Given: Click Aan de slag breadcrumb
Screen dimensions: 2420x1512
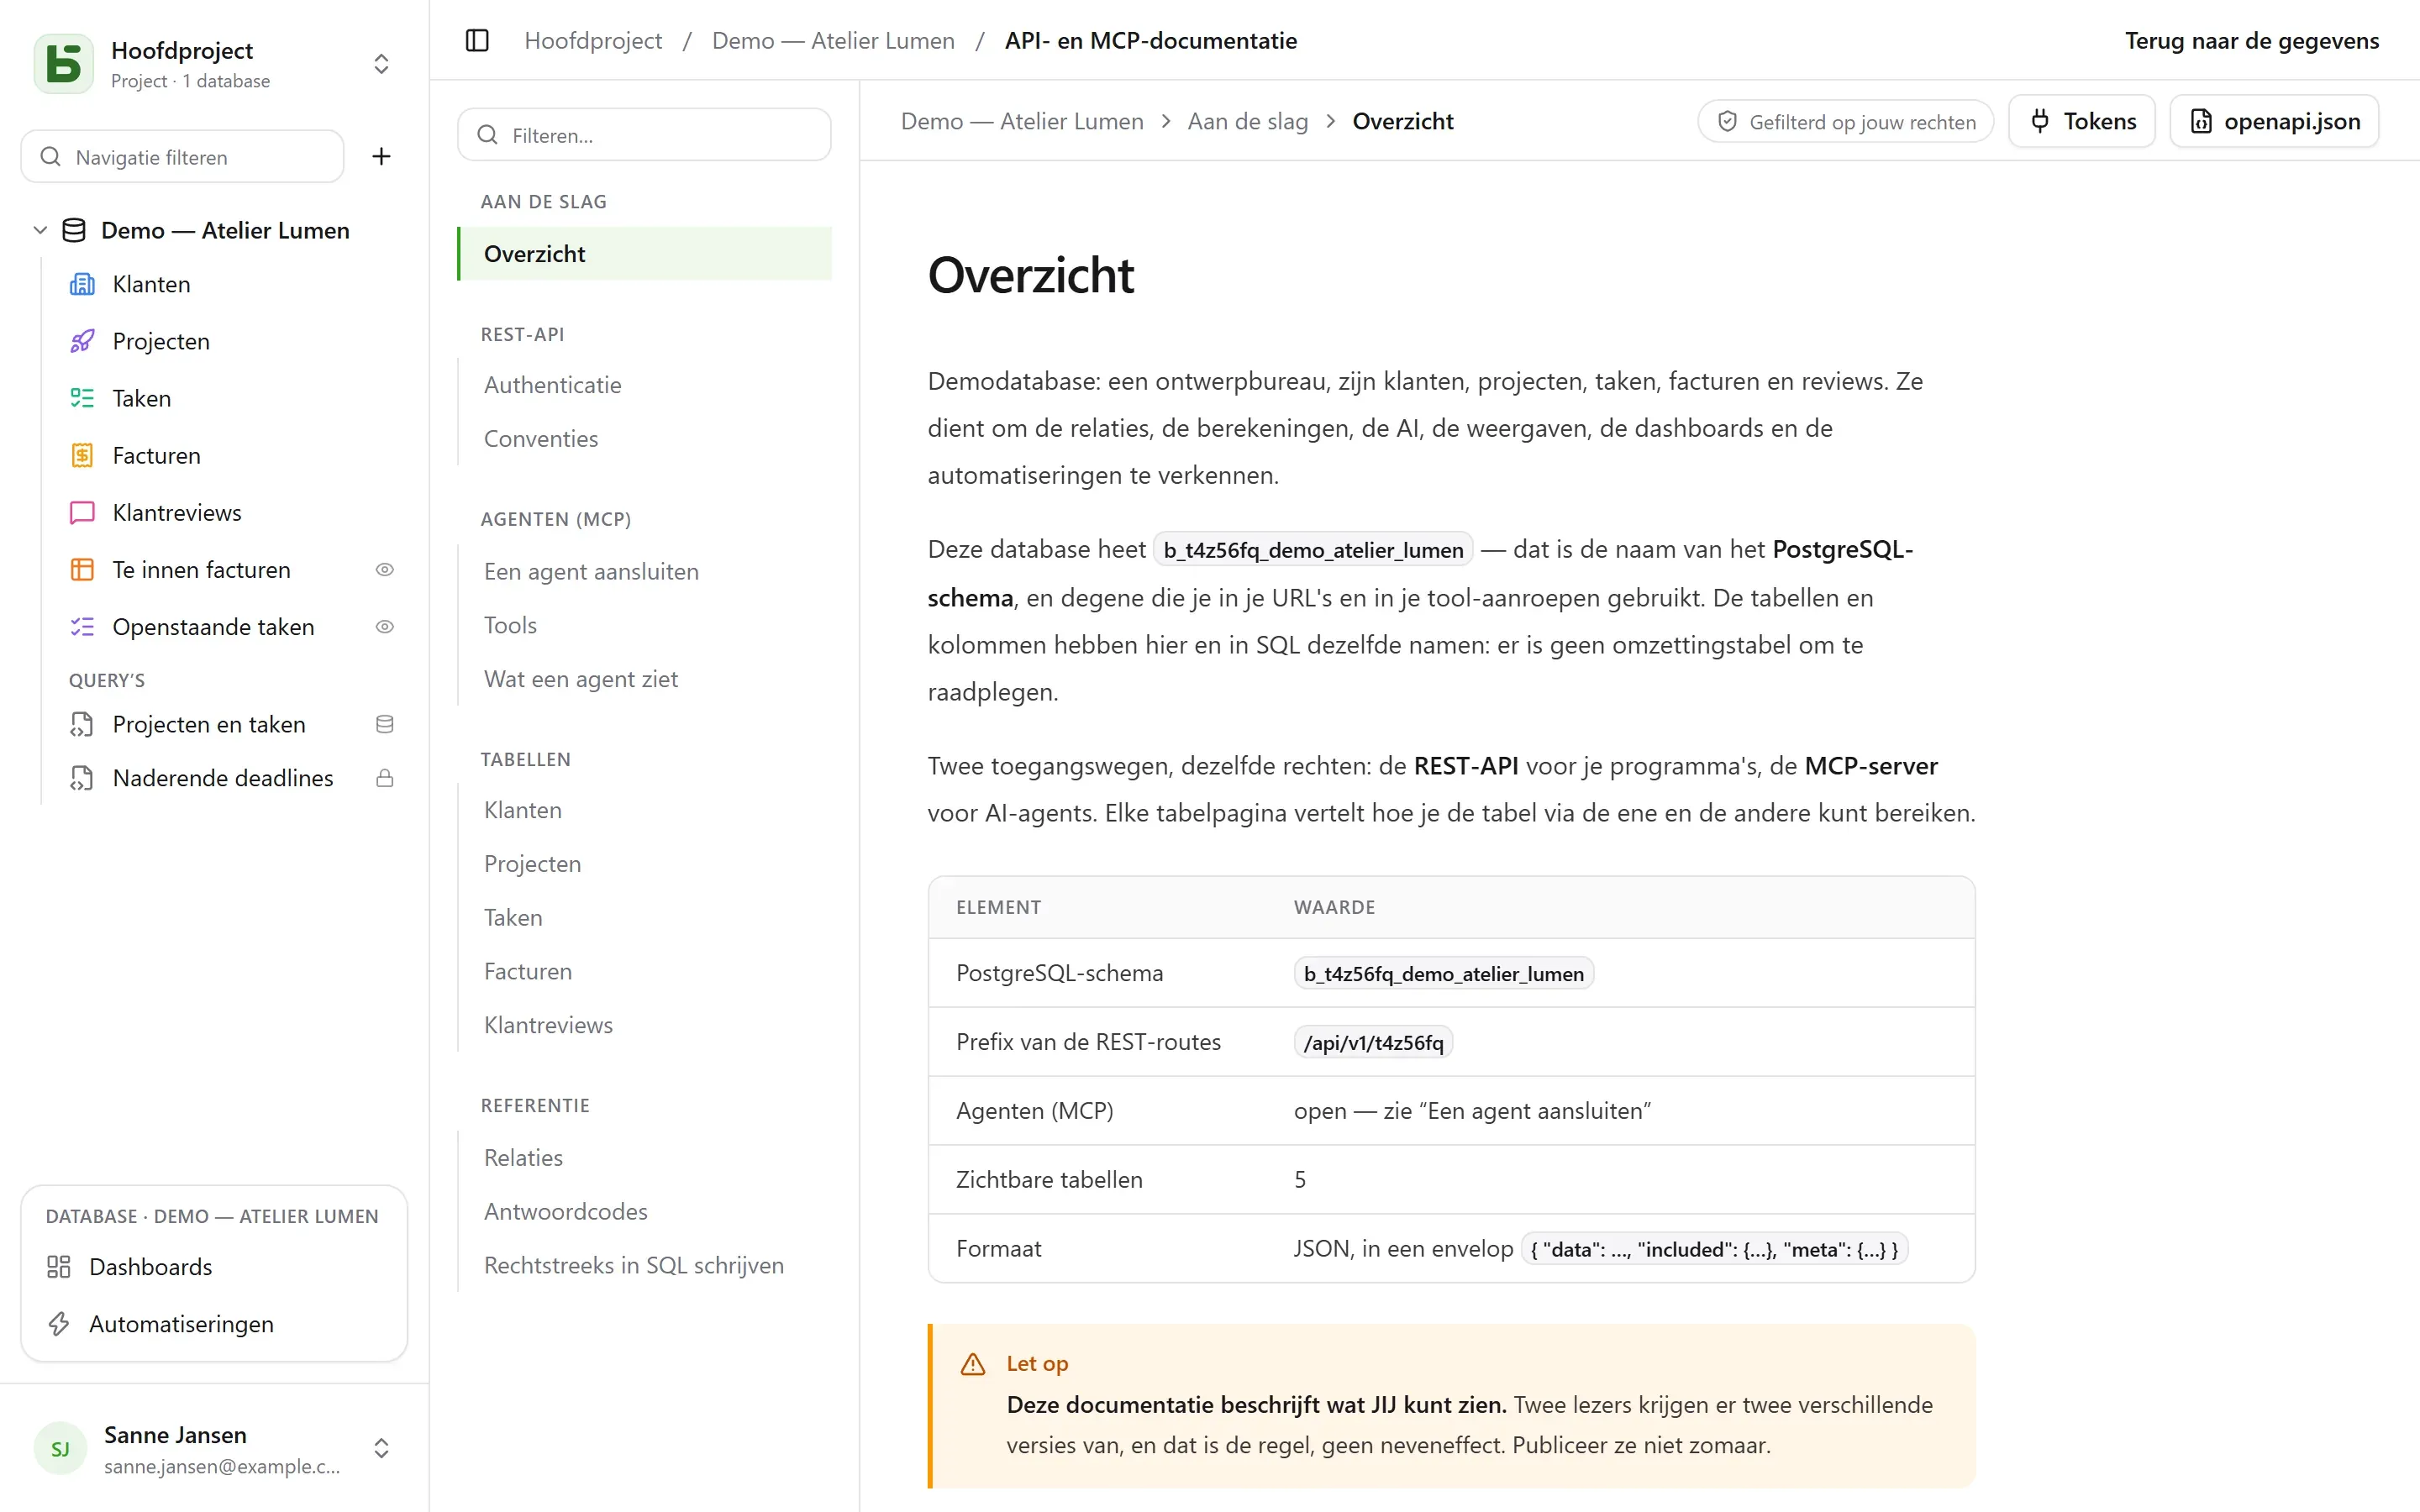Looking at the screenshot, I should point(1247,122).
